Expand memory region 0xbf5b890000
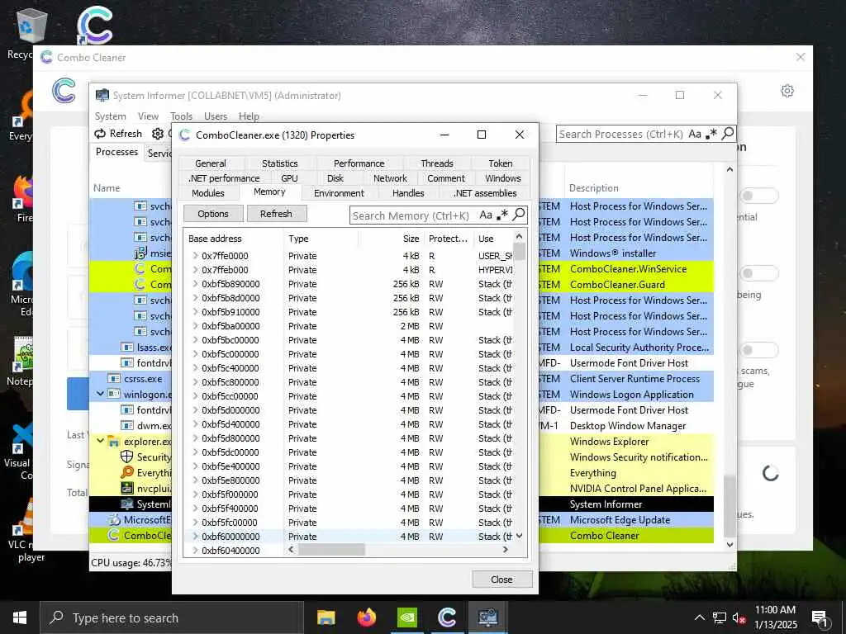Image resolution: width=846 pixels, height=634 pixels. (x=195, y=284)
